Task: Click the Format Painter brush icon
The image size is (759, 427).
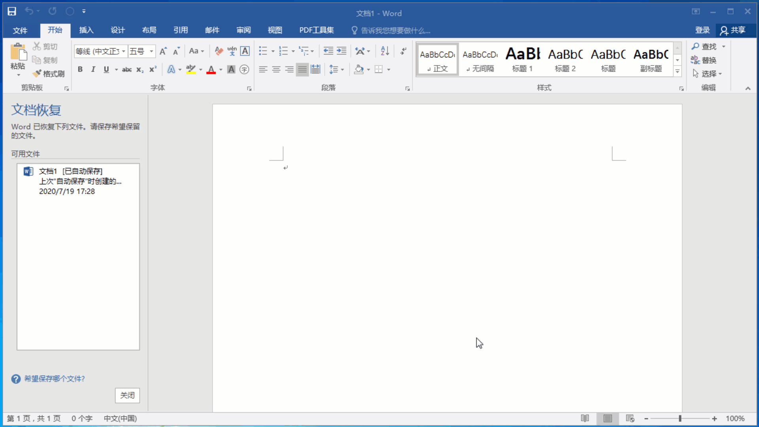Action: click(x=37, y=74)
